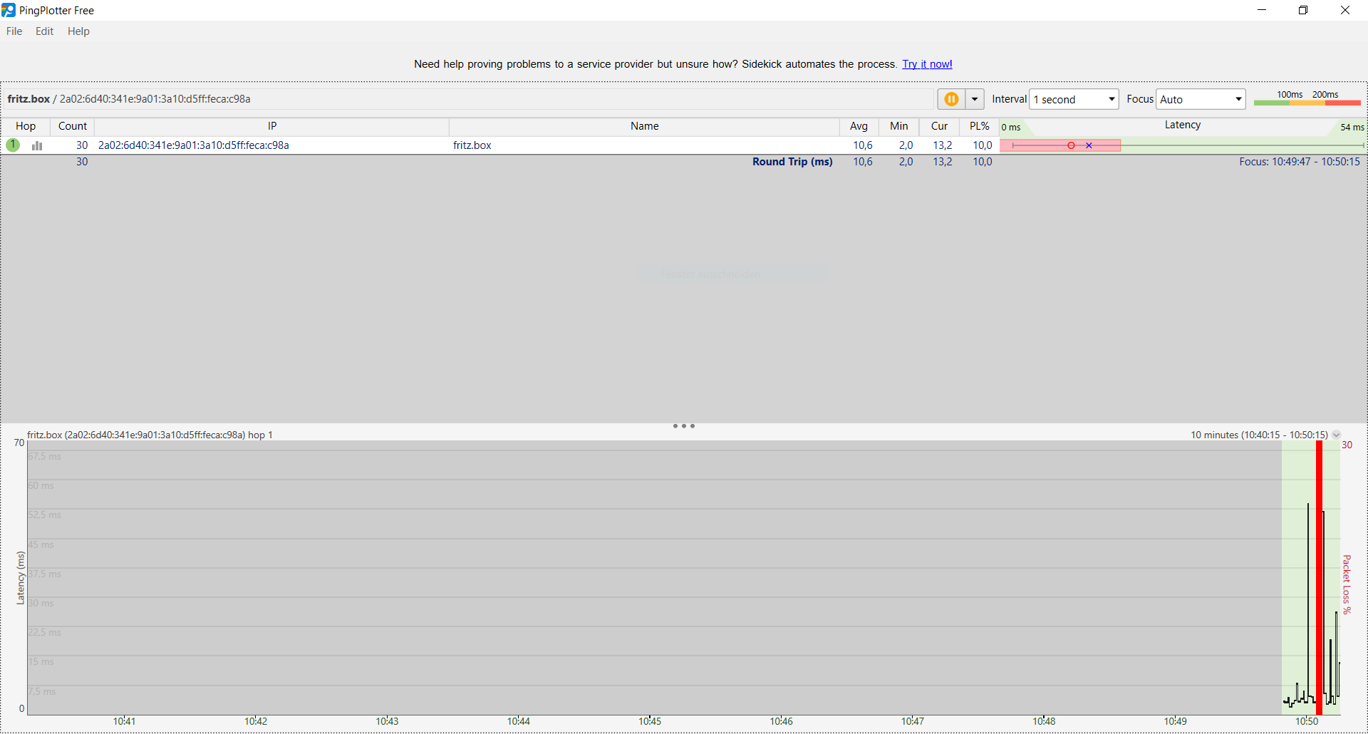Click hop 1 minimum value 2,0

tap(906, 145)
